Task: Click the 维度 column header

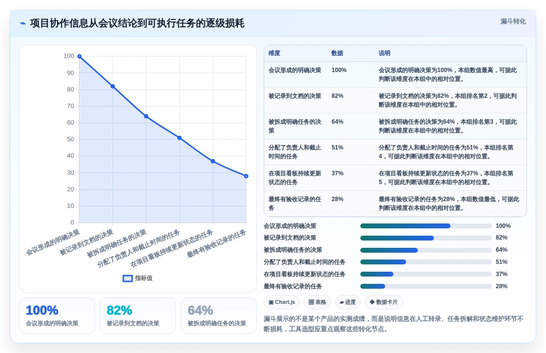Action: coord(274,53)
